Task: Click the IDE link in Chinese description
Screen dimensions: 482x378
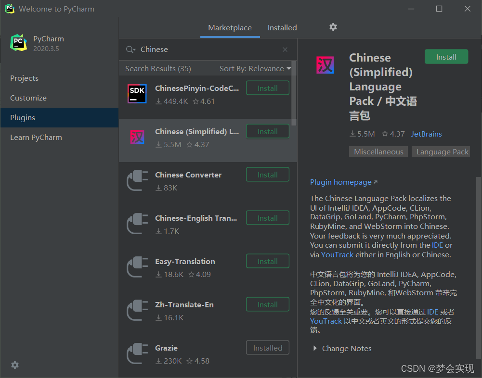Action: tap(432, 312)
